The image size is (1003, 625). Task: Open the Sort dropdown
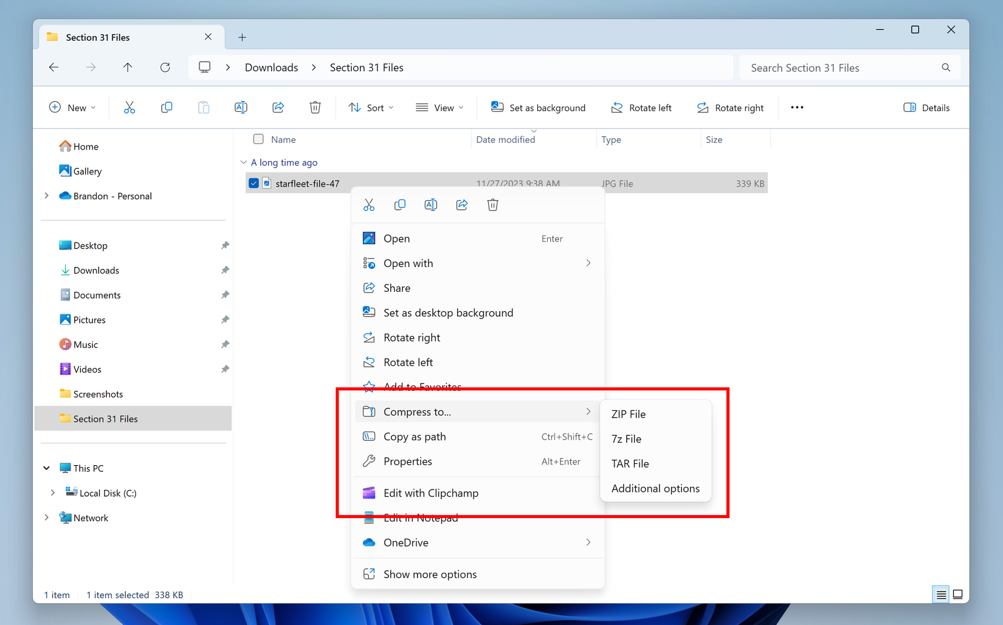[x=371, y=107]
